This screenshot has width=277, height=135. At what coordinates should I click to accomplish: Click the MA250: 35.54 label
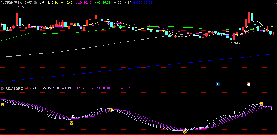pos(142,3)
